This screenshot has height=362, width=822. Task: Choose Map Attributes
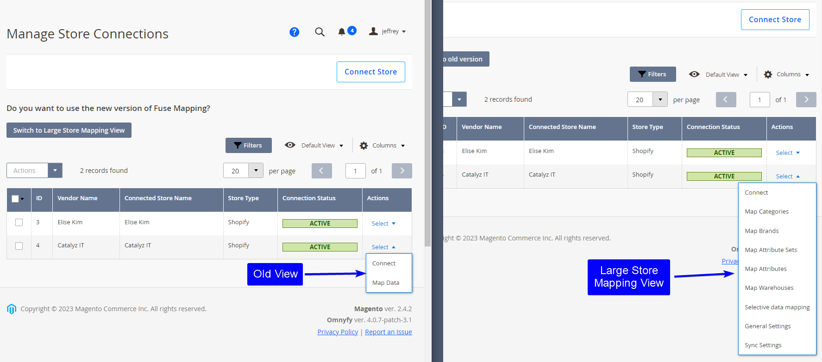point(777,269)
